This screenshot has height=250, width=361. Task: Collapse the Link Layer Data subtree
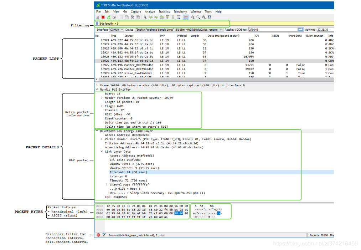[102, 151]
